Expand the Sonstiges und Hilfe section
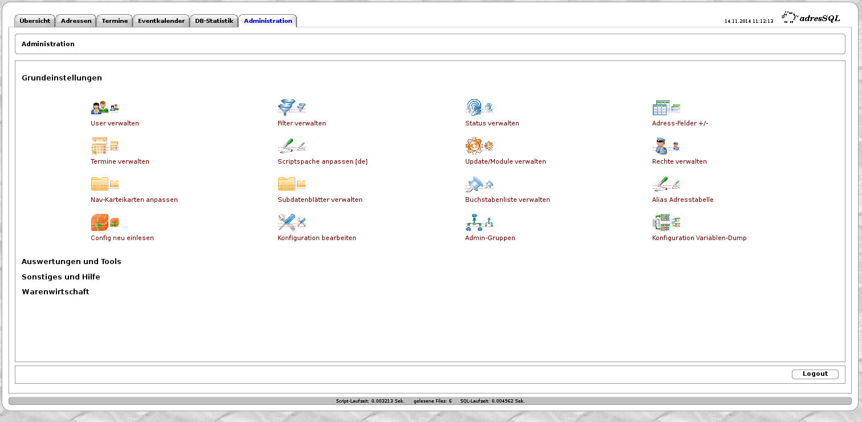 click(61, 277)
